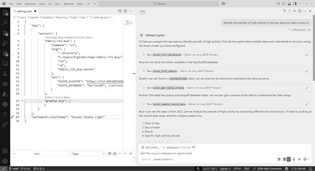The width and height of the screenshot is (315, 171).
Task: Pause the running chat request
Action: [x=299, y=159]
